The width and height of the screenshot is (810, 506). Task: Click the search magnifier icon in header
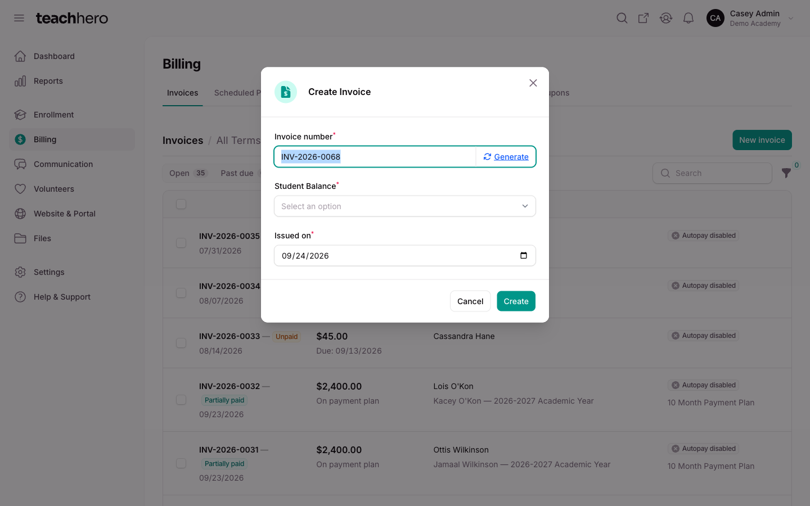tap(622, 18)
